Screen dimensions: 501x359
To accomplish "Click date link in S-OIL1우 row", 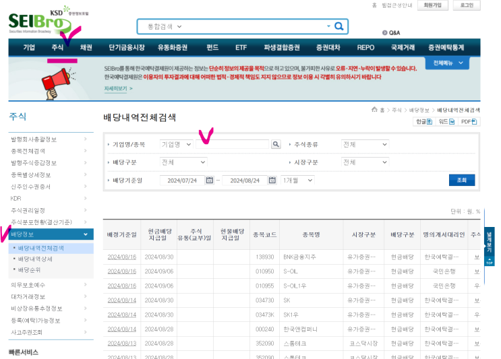I will [x=122, y=286].
